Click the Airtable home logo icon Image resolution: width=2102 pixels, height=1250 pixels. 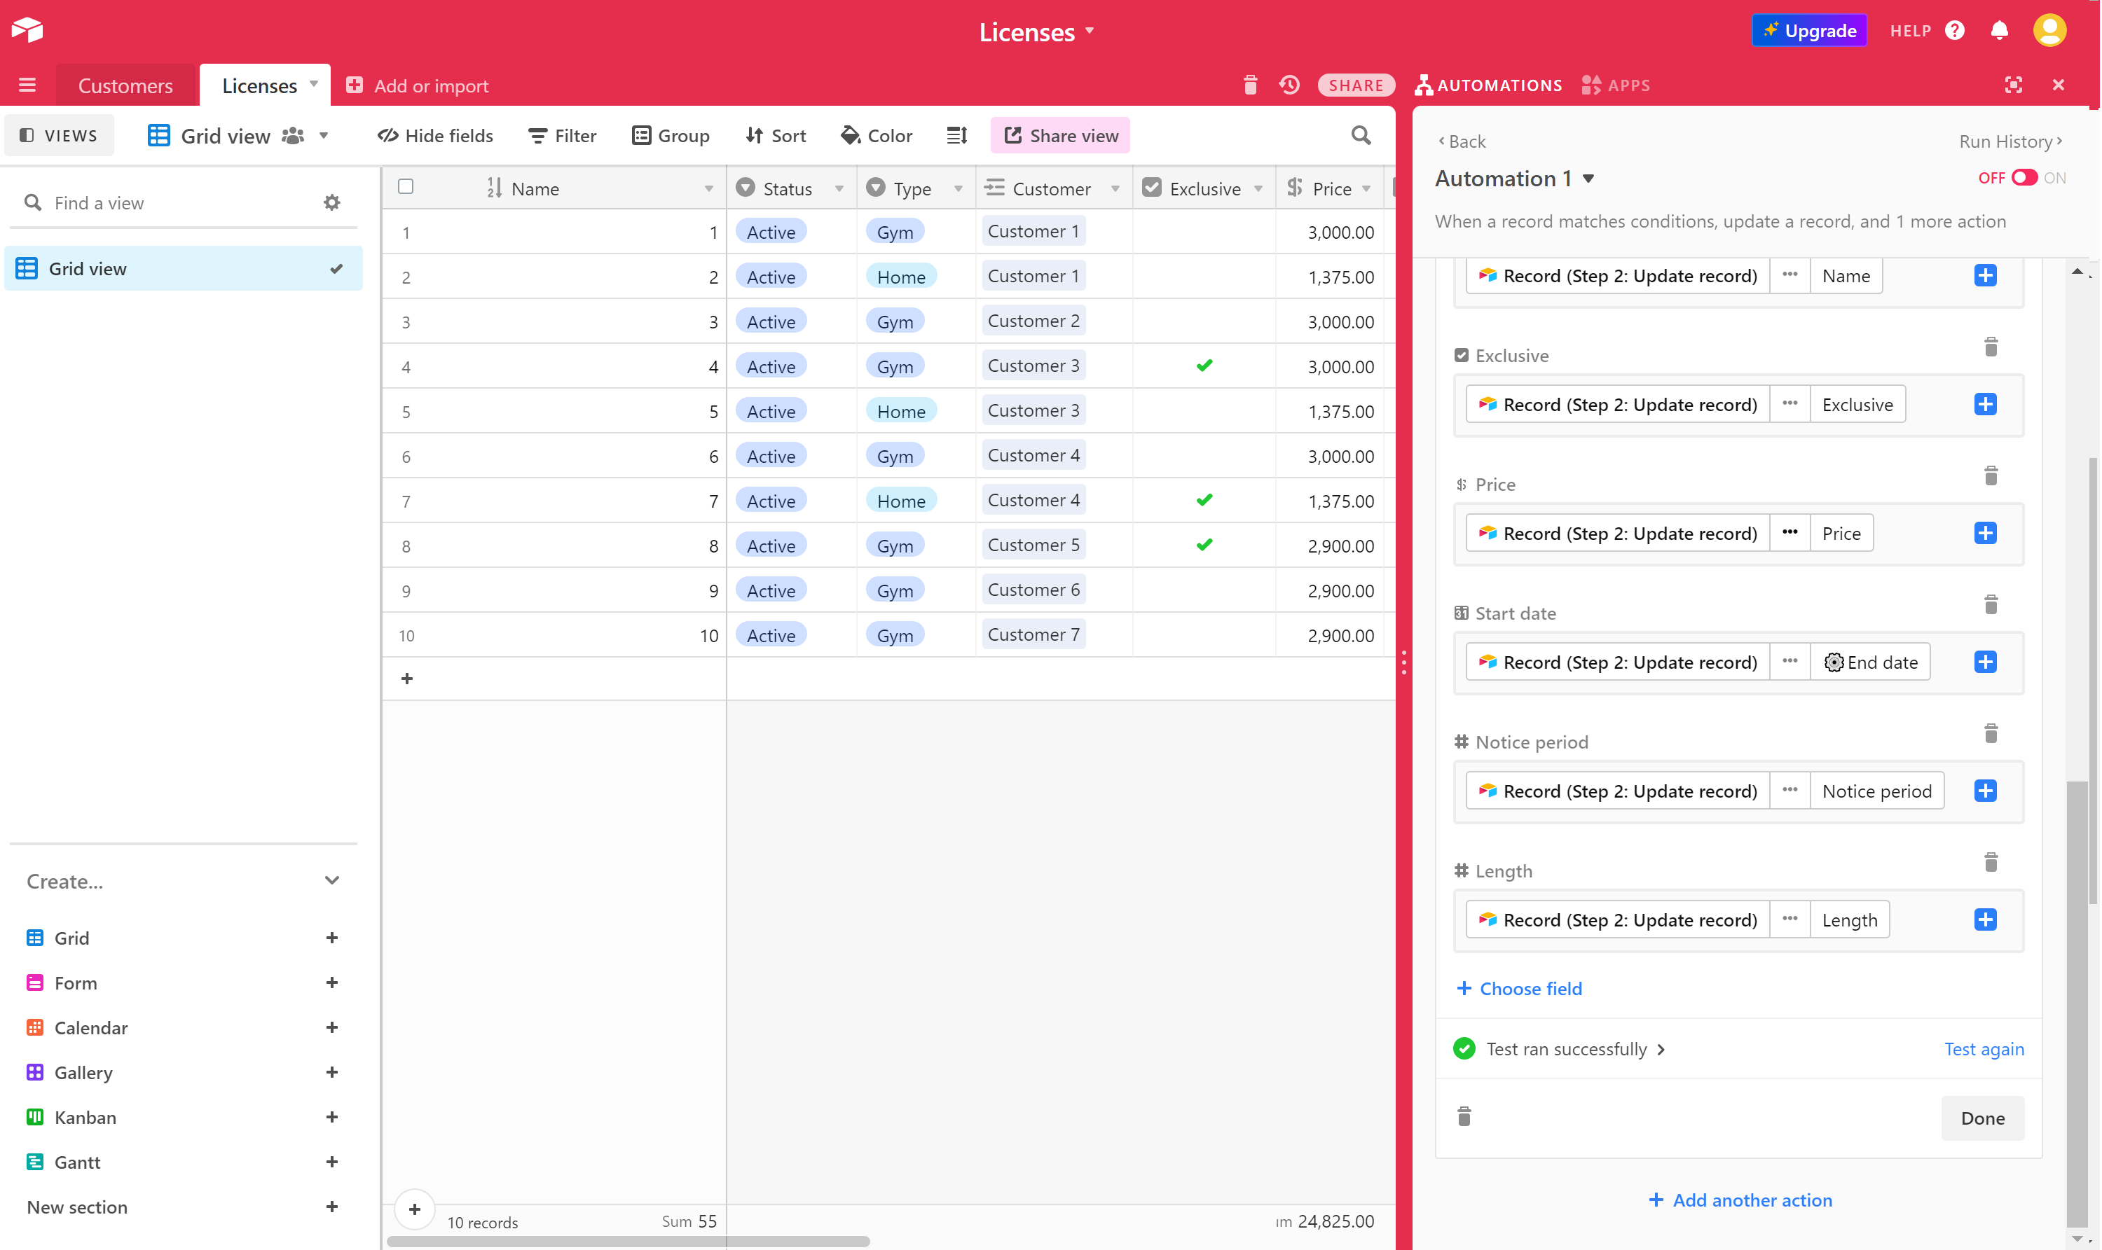(x=27, y=30)
